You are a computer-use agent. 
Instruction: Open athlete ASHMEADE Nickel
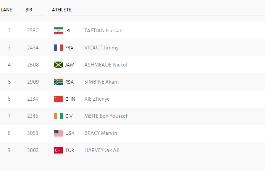pos(106,65)
